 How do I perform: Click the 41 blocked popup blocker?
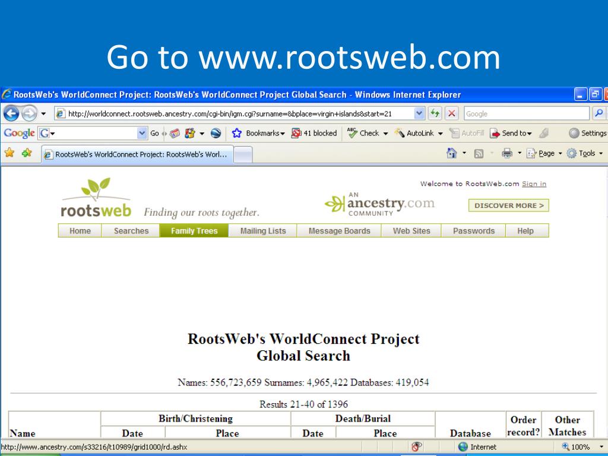pos(314,133)
